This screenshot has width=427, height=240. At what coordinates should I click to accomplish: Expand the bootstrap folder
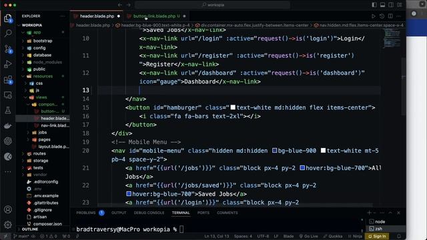click(x=43, y=41)
